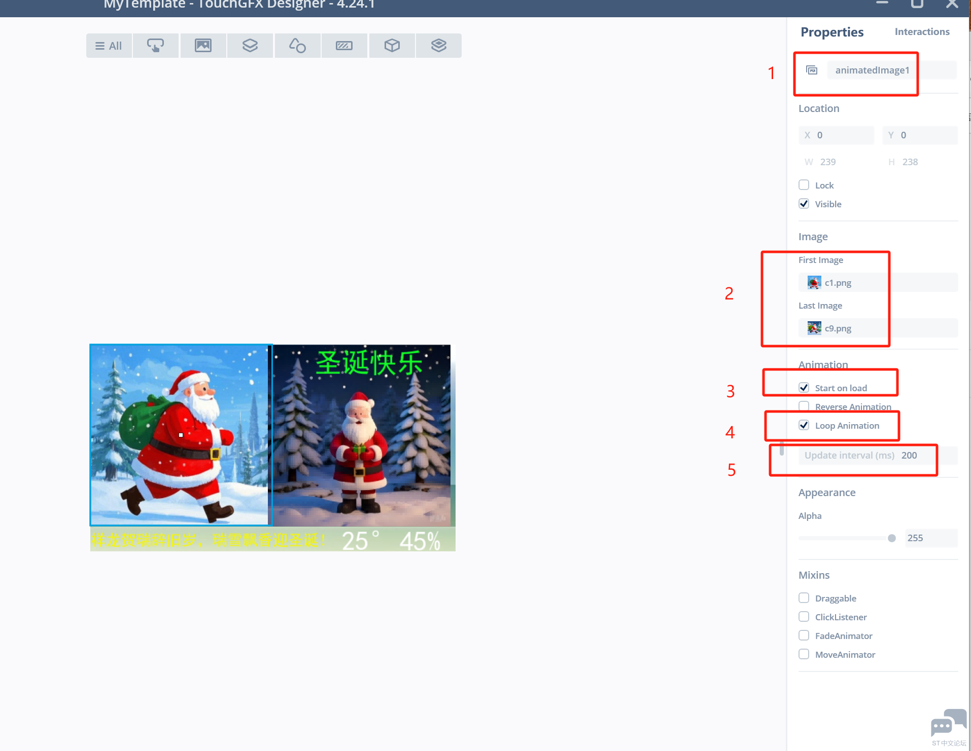
Task: Open the All widgets list
Action: (109, 46)
